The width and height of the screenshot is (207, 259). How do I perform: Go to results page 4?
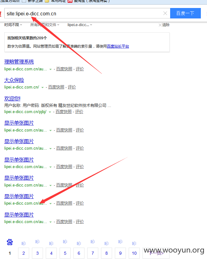(x=51, y=253)
